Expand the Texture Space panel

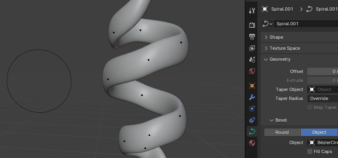point(299,48)
